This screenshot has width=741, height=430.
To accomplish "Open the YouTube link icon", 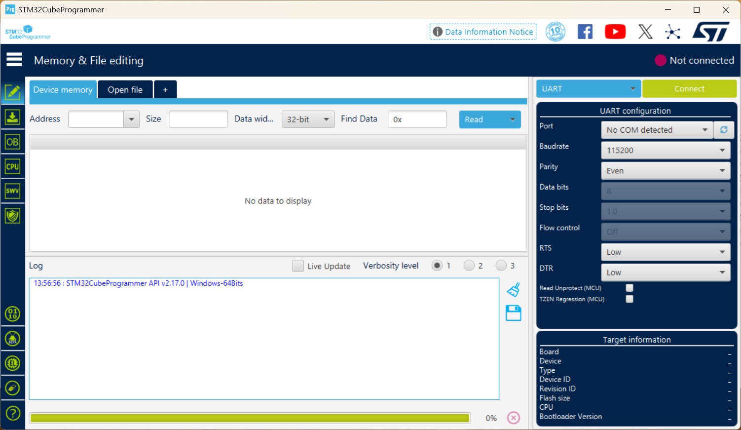I will [615, 32].
